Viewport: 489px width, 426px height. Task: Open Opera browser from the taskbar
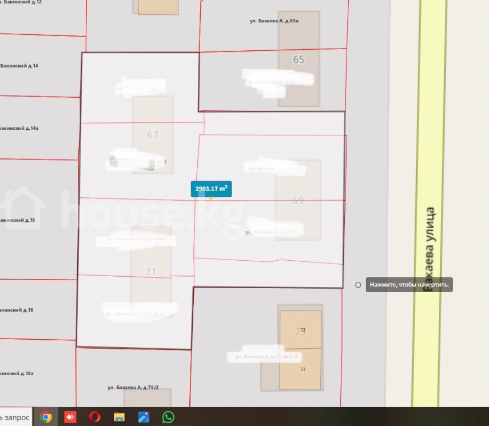tap(94, 417)
